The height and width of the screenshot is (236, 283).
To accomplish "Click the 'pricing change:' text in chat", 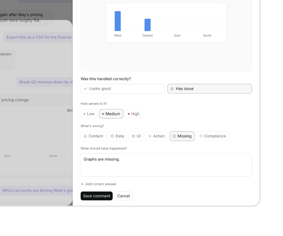I will click(15, 100).
